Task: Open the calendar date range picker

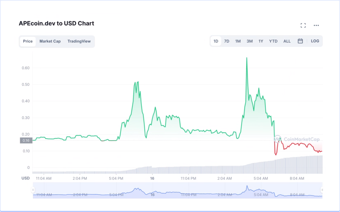Action: (x=300, y=41)
